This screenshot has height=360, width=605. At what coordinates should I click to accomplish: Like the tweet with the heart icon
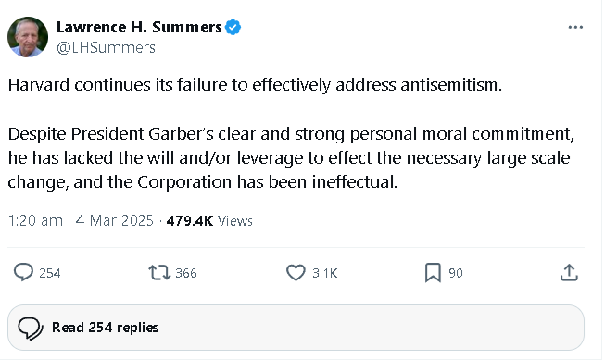[296, 272]
